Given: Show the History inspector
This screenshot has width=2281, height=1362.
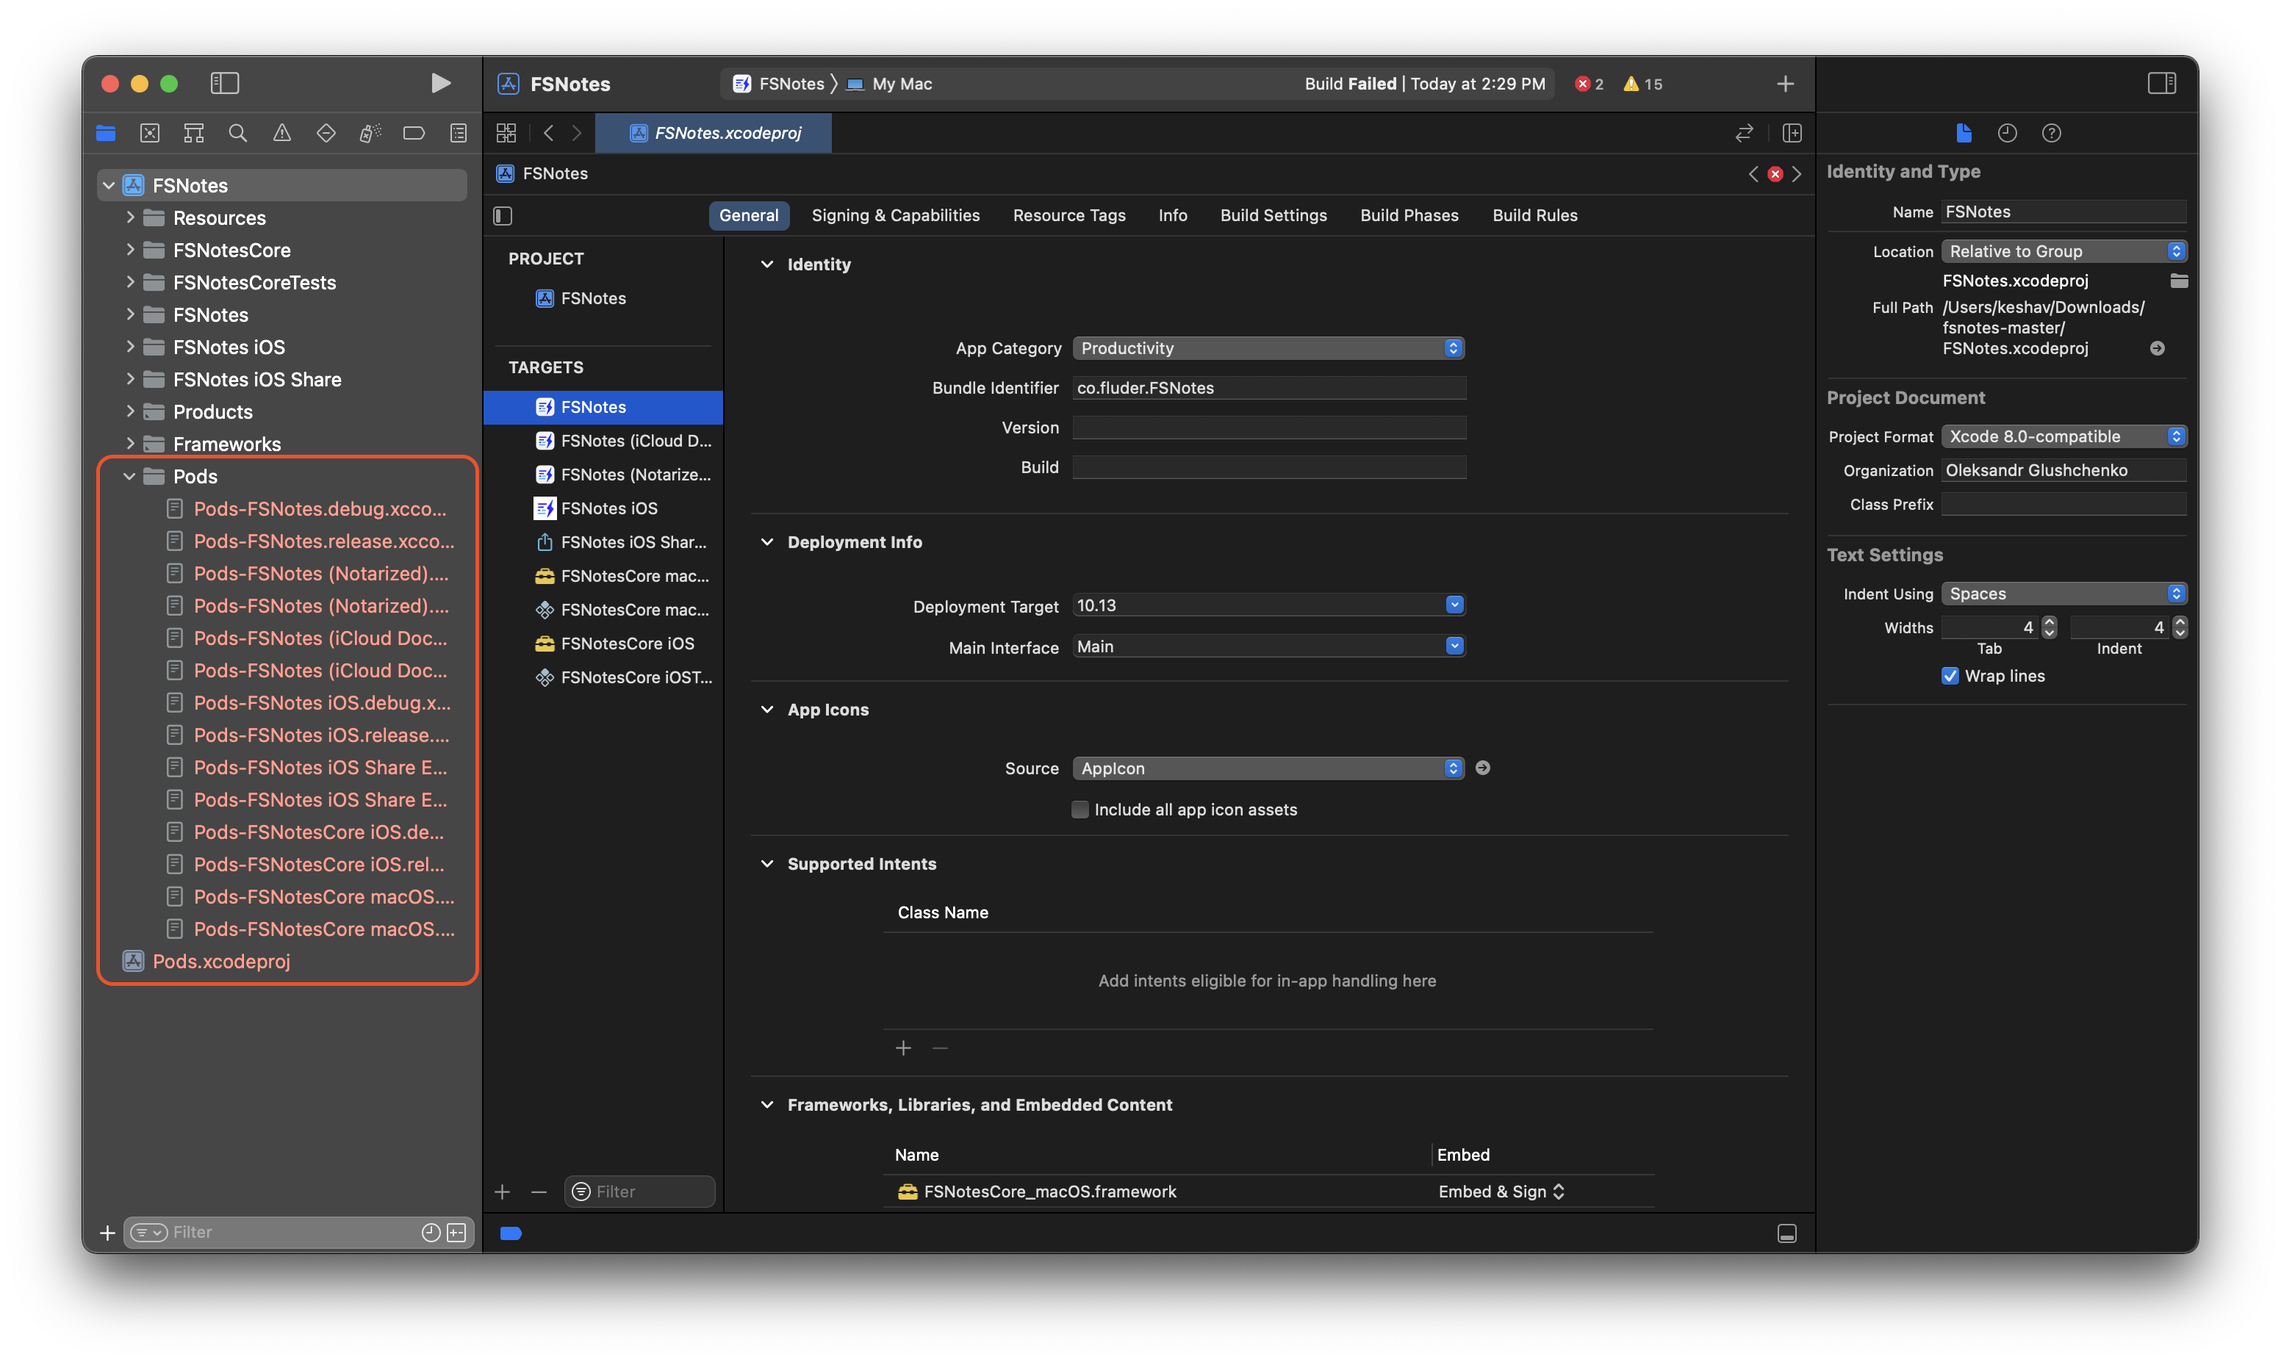Looking at the screenshot, I should (x=2008, y=132).
